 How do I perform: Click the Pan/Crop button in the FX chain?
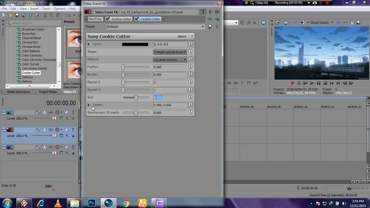coord(95,19)
